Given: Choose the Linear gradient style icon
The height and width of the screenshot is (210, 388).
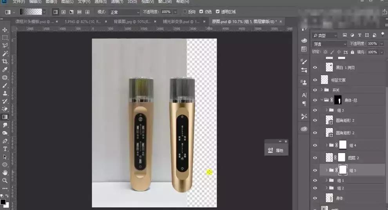Looking at the screenshot, I should (56, 12).
